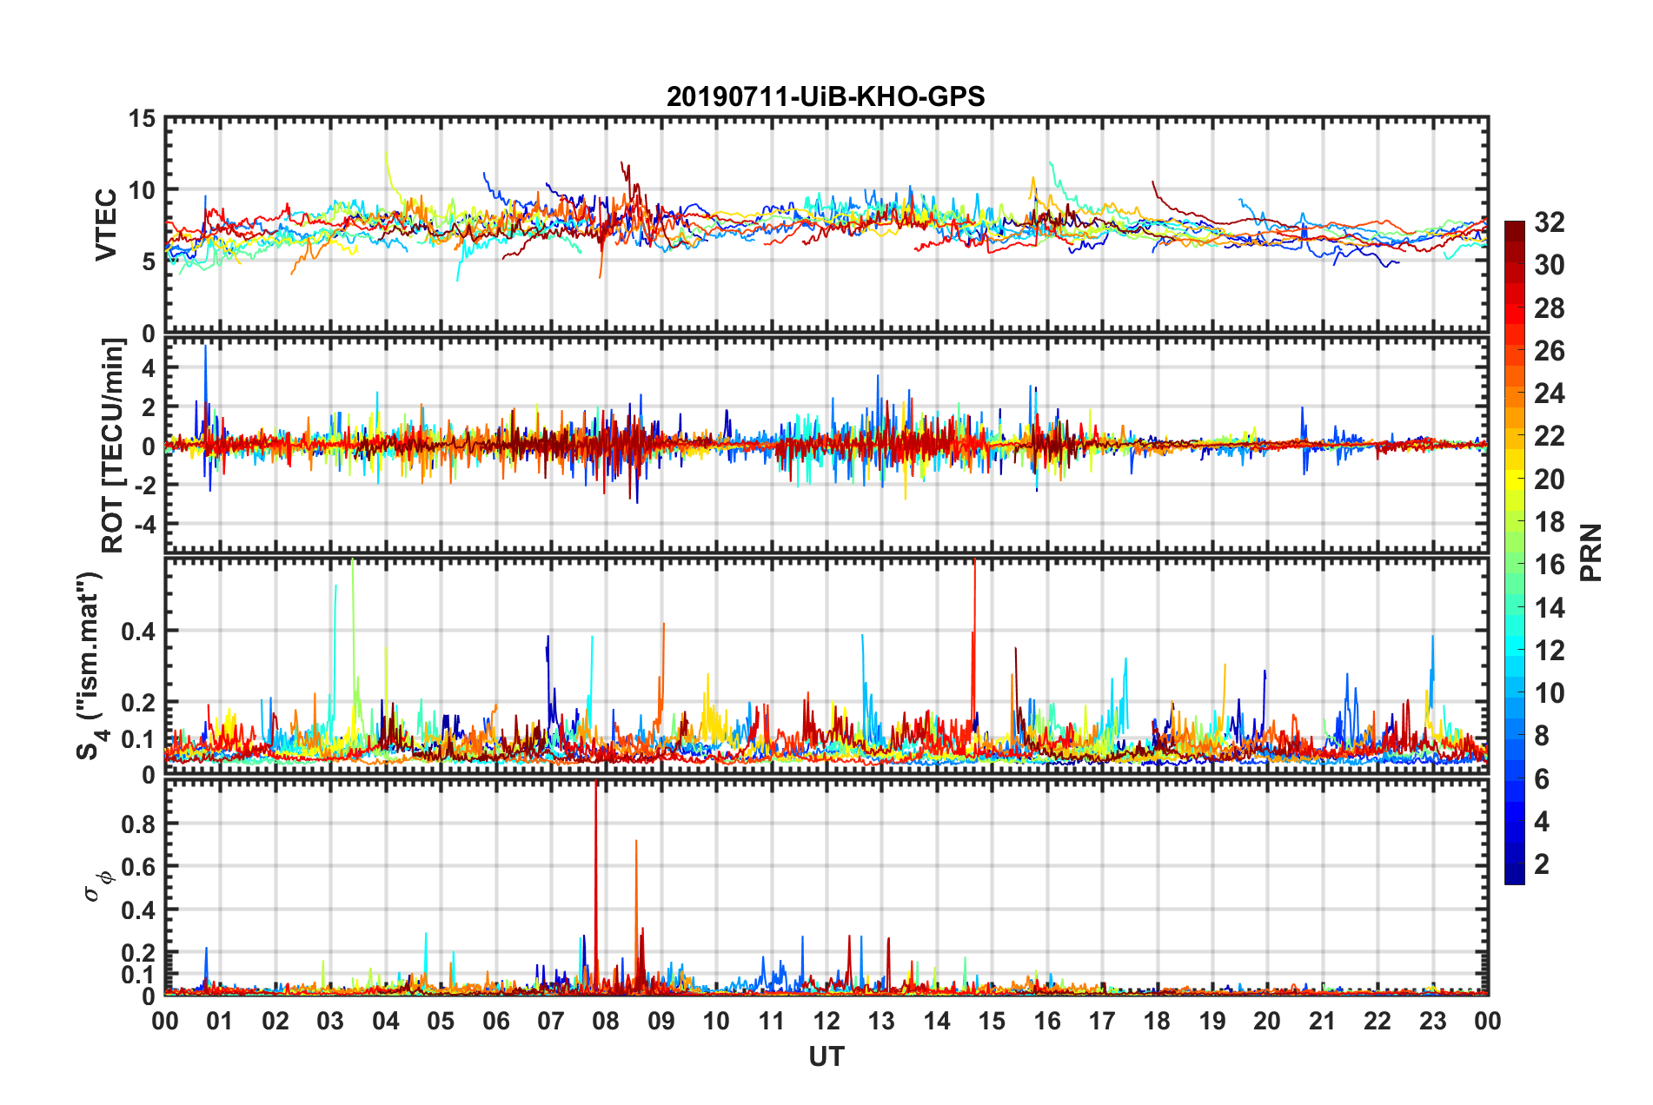This screenshot has width=1653, height=1105.
Task: Click colorbar tick label 12
Action: coord(1549,651)
